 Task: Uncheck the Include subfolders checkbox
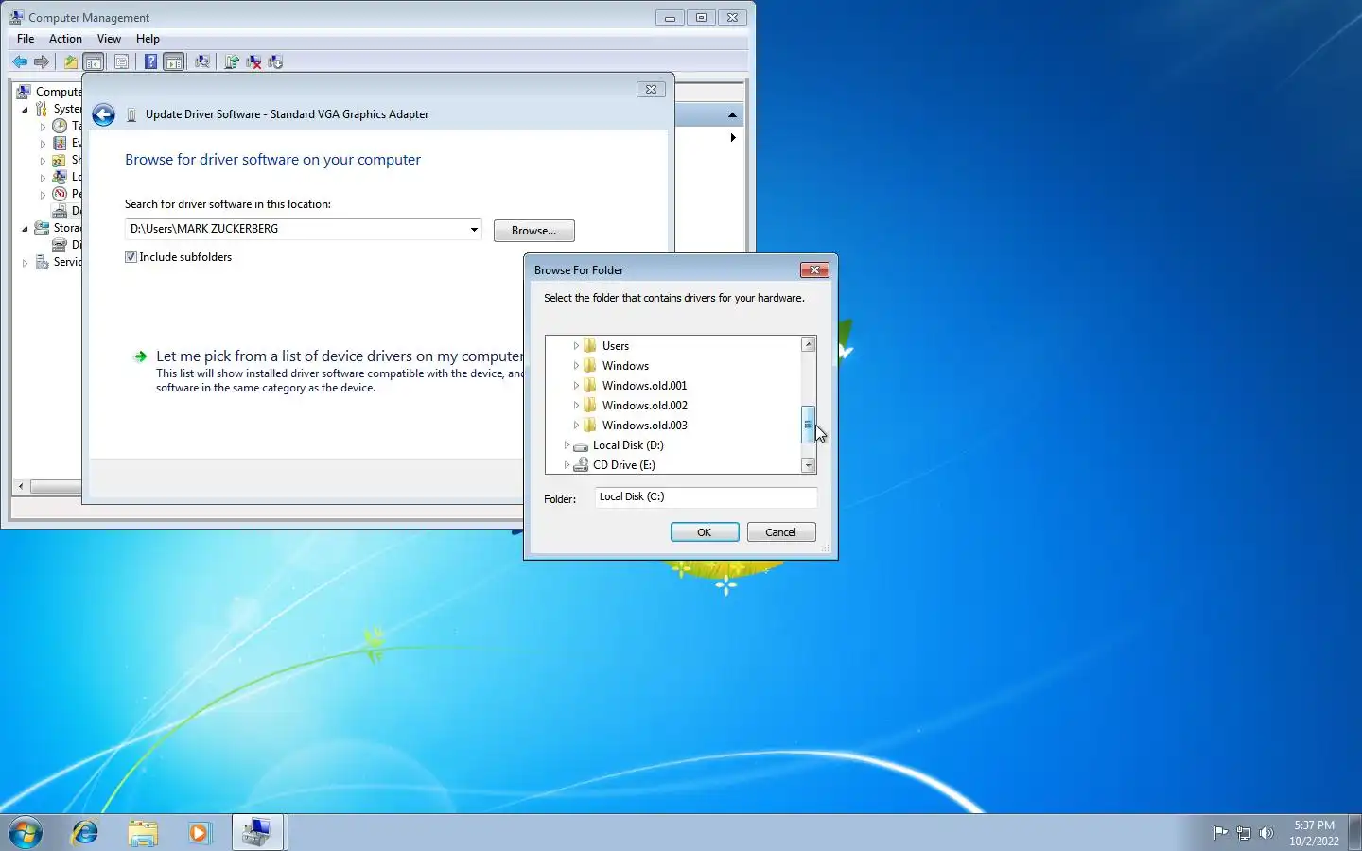(131, 257)
